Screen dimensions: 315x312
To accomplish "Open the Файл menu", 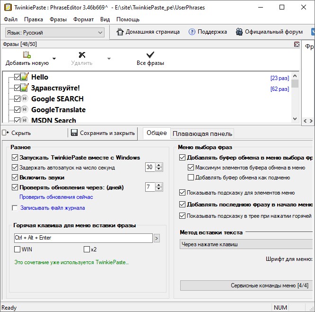I will [x=11, y=19].
